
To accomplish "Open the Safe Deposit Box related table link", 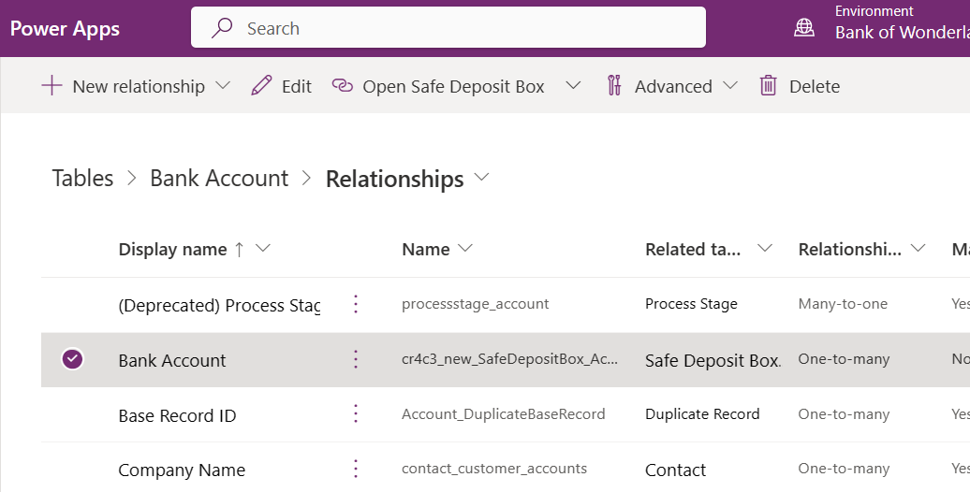I will point(713,360).
